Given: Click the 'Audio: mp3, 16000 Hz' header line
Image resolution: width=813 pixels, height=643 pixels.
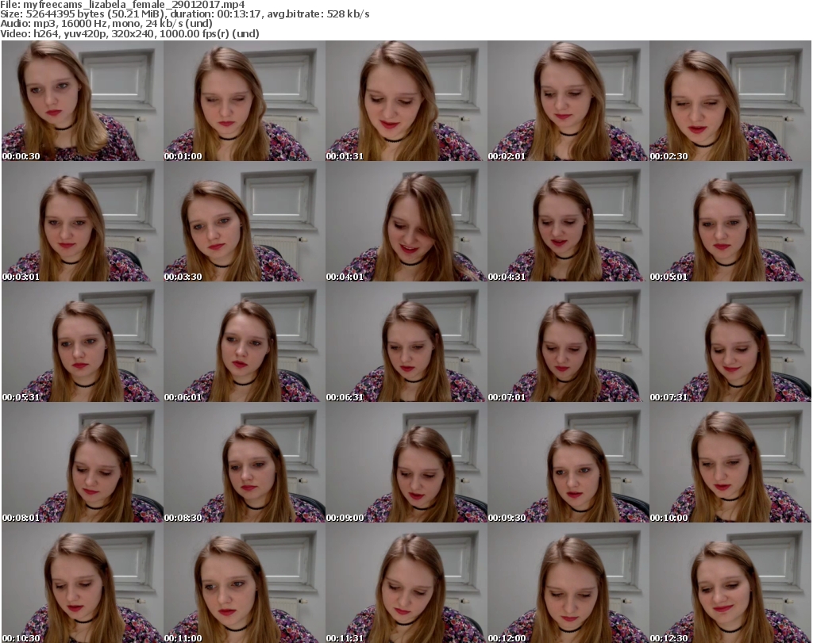Looking at the screenshot, I should (x=106, y=24).
